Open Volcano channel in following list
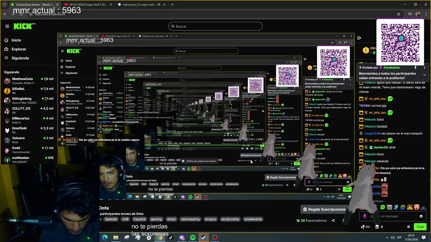Image resolution: width=431 pixels, height=242 pixels. pos(29,140)
